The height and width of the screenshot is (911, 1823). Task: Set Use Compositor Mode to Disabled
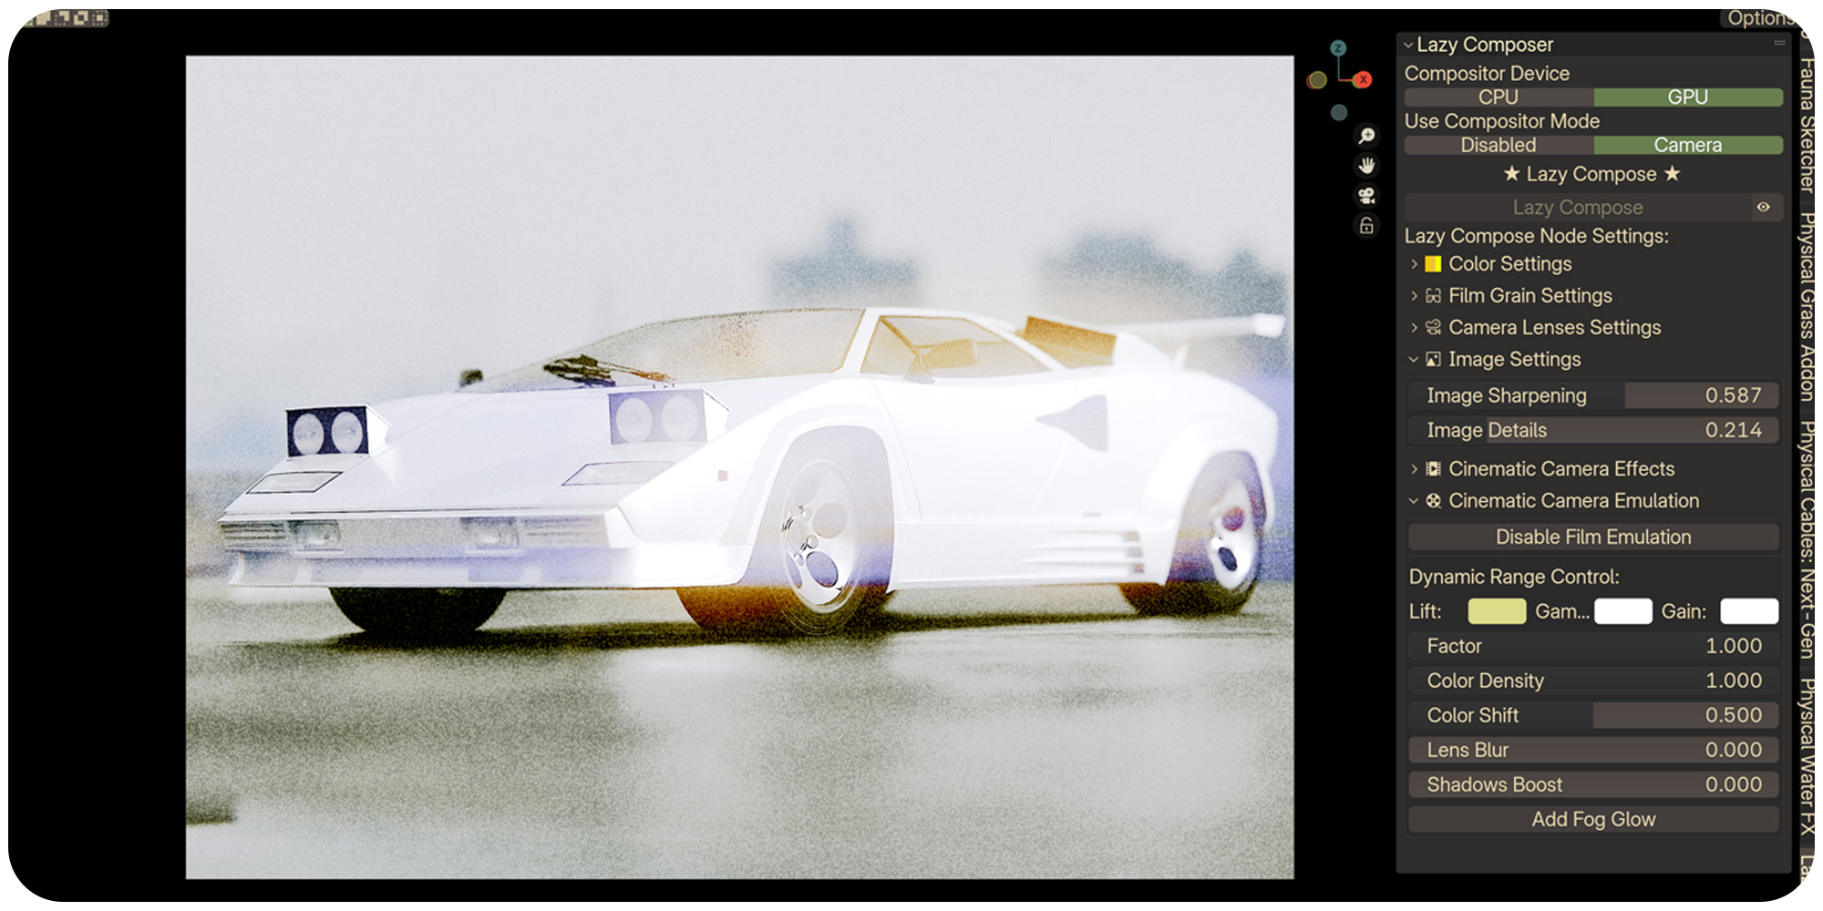tap(1499, 146)
